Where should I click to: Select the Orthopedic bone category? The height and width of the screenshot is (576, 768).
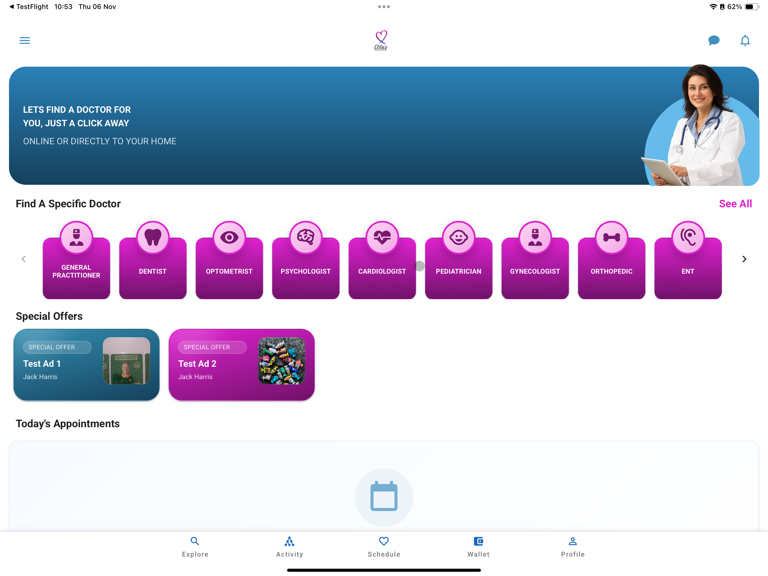point(611,260)
